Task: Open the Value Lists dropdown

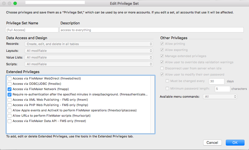Action: click(x=89, y=57)
